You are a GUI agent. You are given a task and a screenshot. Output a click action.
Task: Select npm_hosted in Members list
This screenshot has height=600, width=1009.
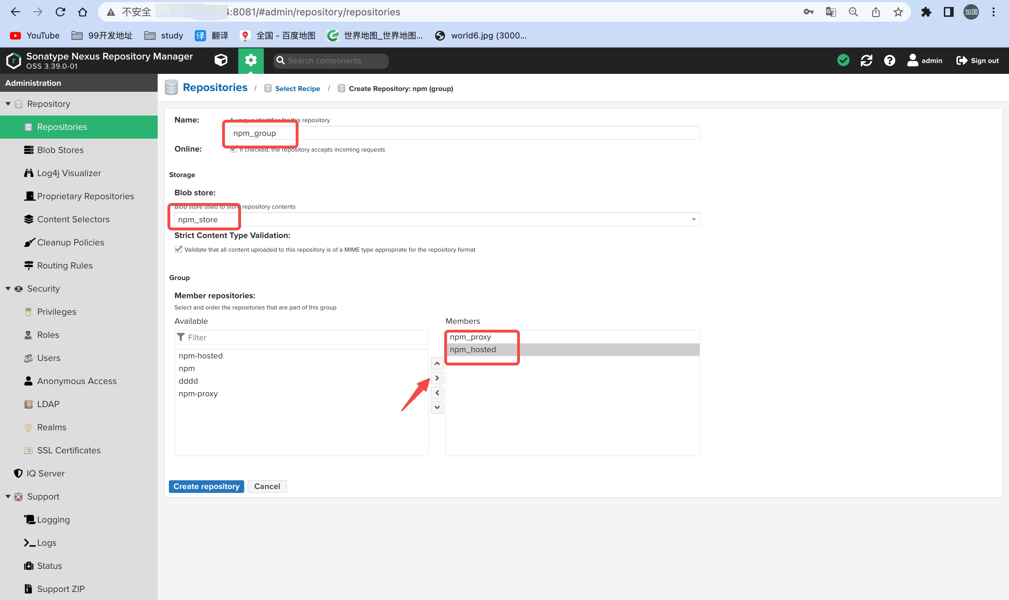[572, 349]
